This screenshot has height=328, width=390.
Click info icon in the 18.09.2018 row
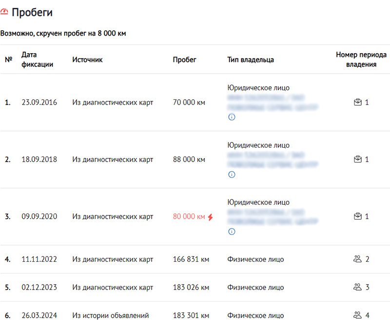[x=232, y=174]
